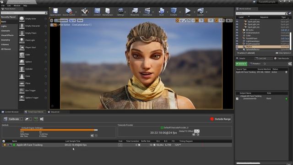Pick the Player Start actor icon

[22, 47]
